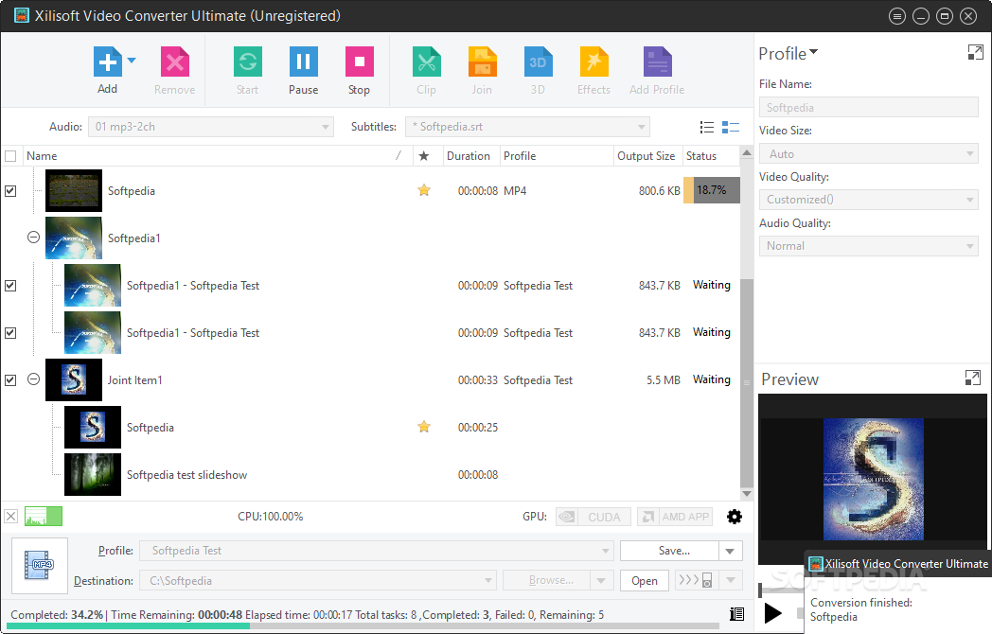Click the output-to-device arrows icon
The width and height of the screenshot is (992, 634).
click(696, 580)
